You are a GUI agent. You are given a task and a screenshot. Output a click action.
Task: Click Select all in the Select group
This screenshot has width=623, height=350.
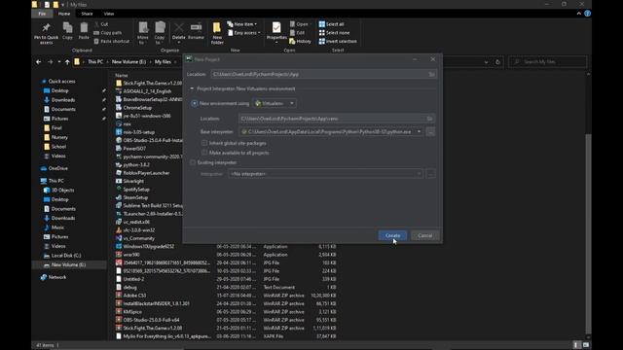click(331, 24)
